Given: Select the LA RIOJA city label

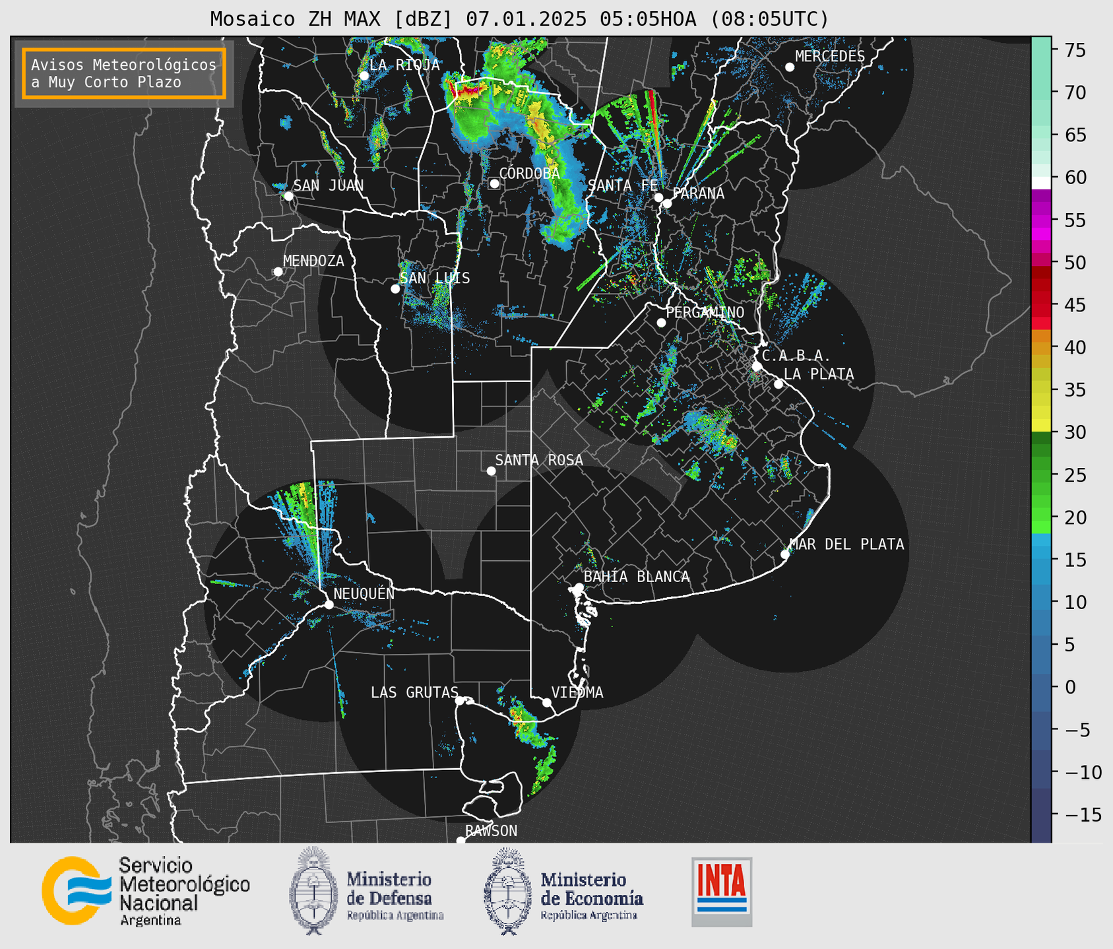Looking at the screenshot, I should click(404, 65).
